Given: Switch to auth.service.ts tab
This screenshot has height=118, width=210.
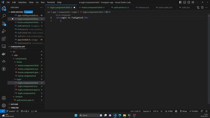Looking at the screenshot, I should (120, 8).
